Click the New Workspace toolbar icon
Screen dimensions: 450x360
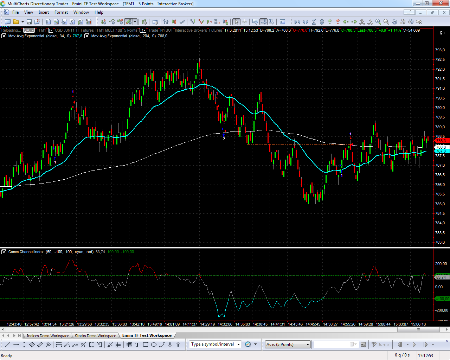coord(7,22)
